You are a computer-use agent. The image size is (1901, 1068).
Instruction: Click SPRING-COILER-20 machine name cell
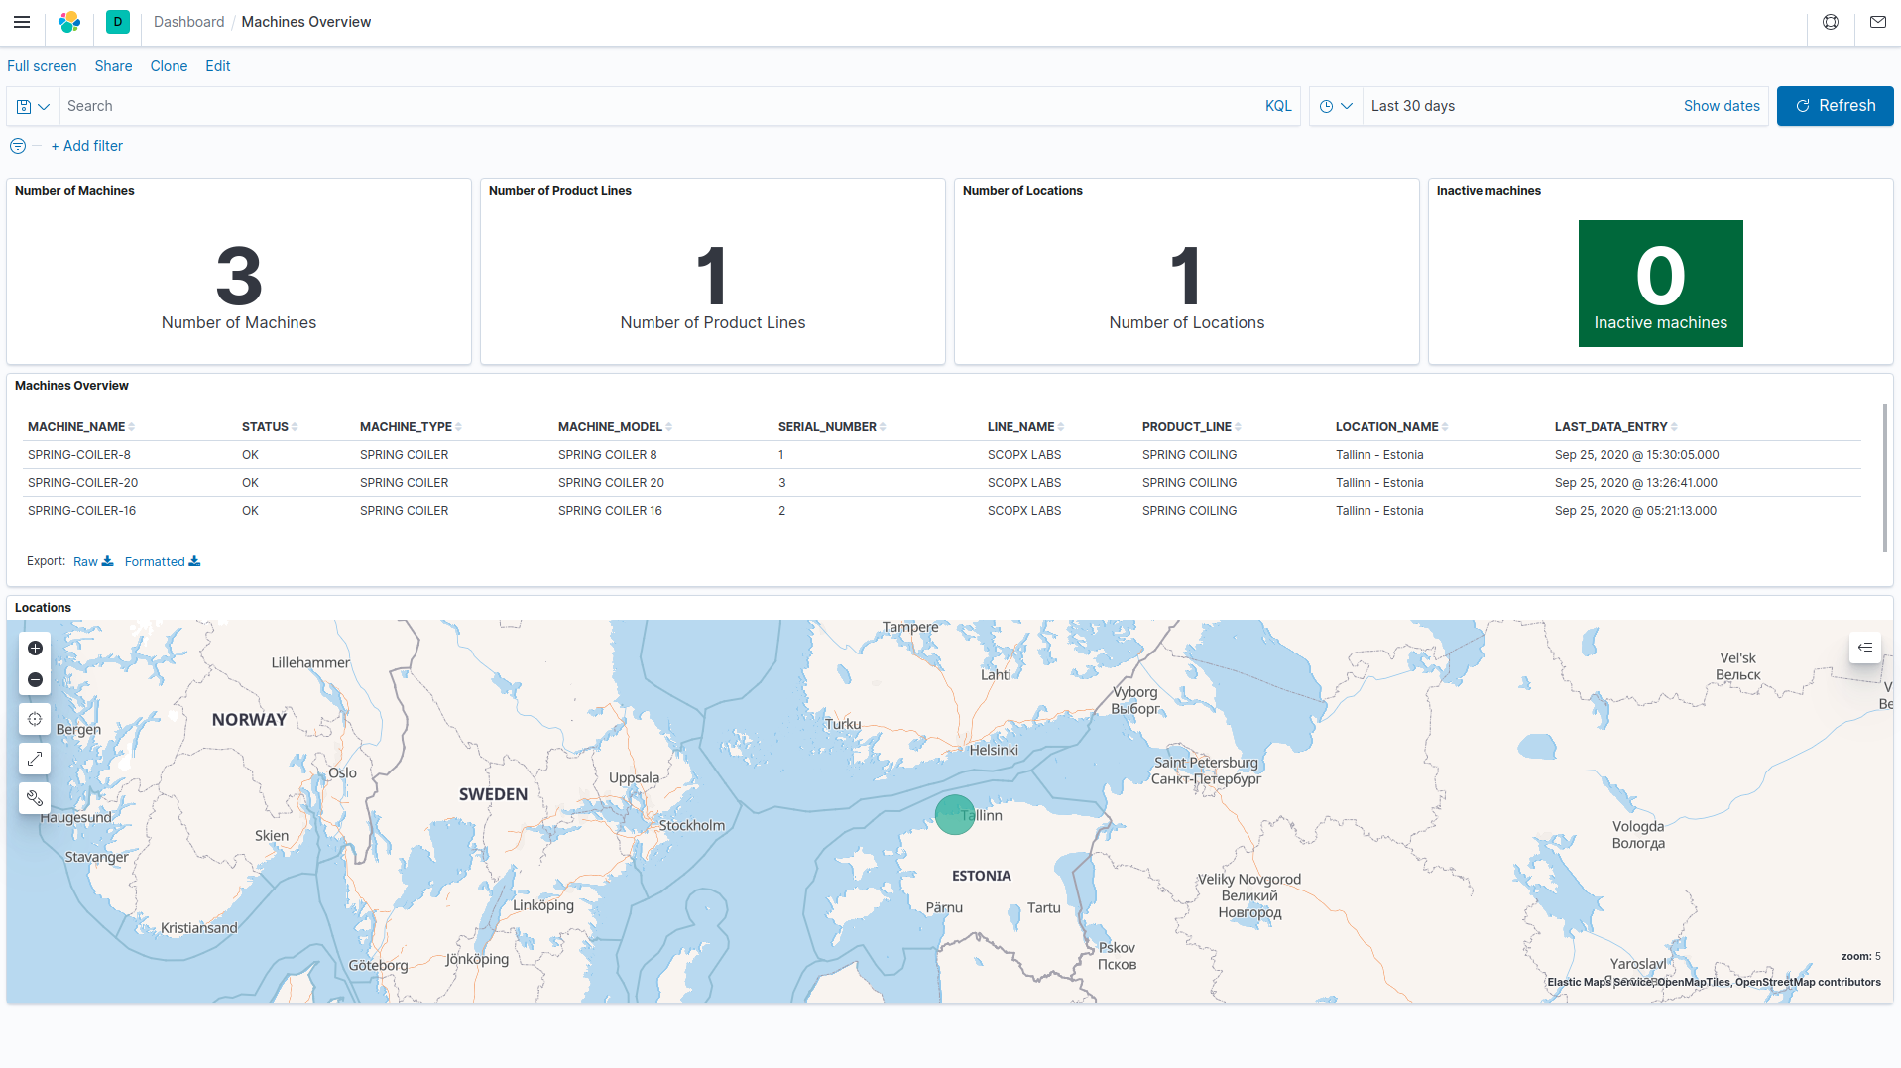tap(83, 483)
